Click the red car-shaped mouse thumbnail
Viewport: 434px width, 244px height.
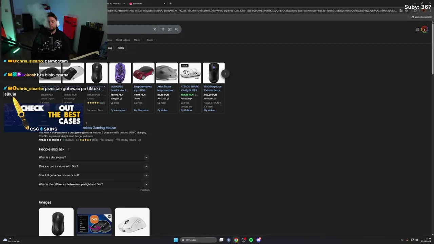[143, 73]
